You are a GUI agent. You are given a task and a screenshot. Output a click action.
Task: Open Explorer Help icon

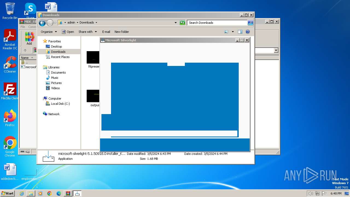[248, 32]
